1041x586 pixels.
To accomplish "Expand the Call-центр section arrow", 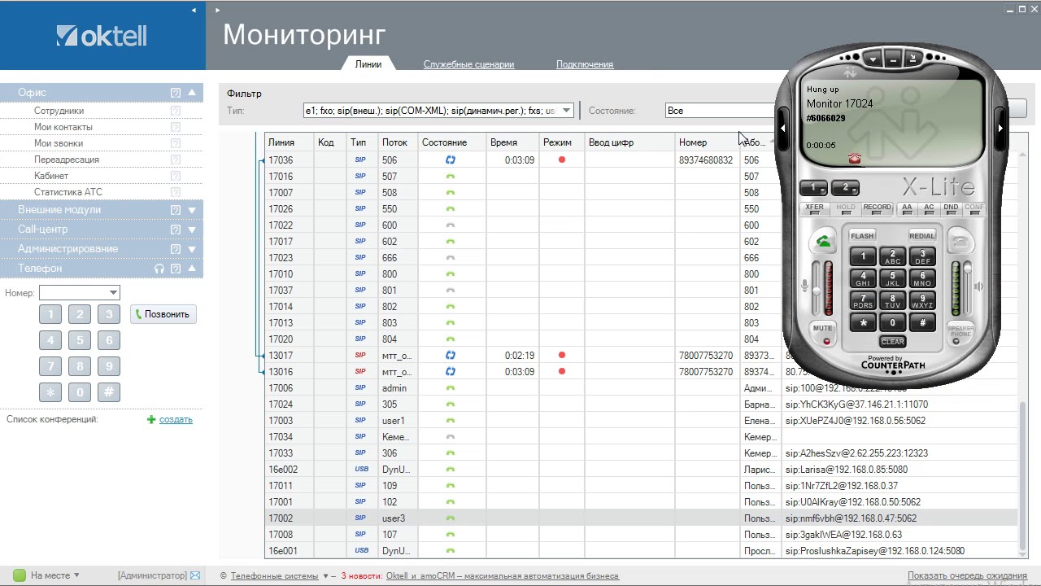I will click(192, 230).
